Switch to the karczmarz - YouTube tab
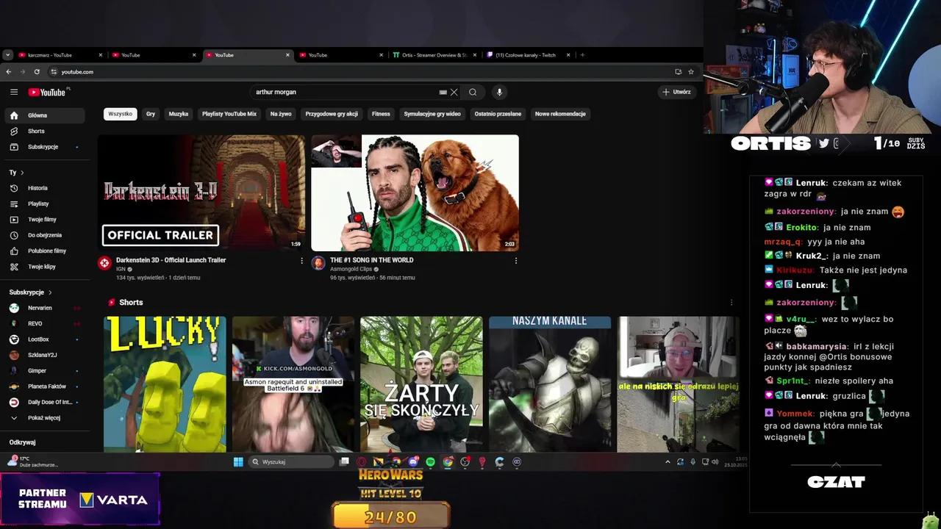 click(59, 55)
